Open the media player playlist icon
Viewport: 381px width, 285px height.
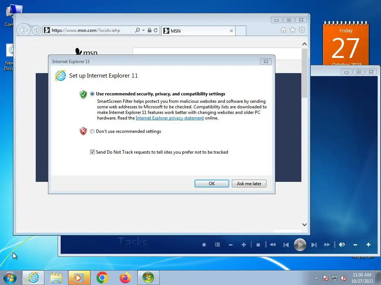(217, 245)
